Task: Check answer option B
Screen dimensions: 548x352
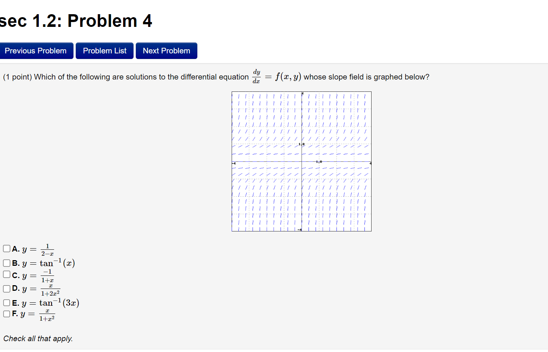Action: point(6,263)
